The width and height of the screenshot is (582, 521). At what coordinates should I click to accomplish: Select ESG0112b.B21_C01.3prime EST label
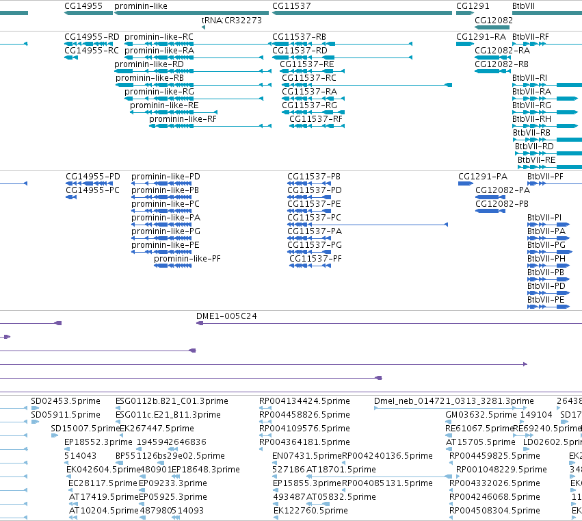[x=172, y=402]
